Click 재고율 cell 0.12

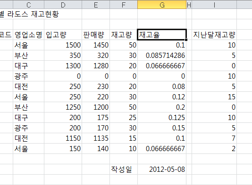pyautogui.click(x=162, y=97)
